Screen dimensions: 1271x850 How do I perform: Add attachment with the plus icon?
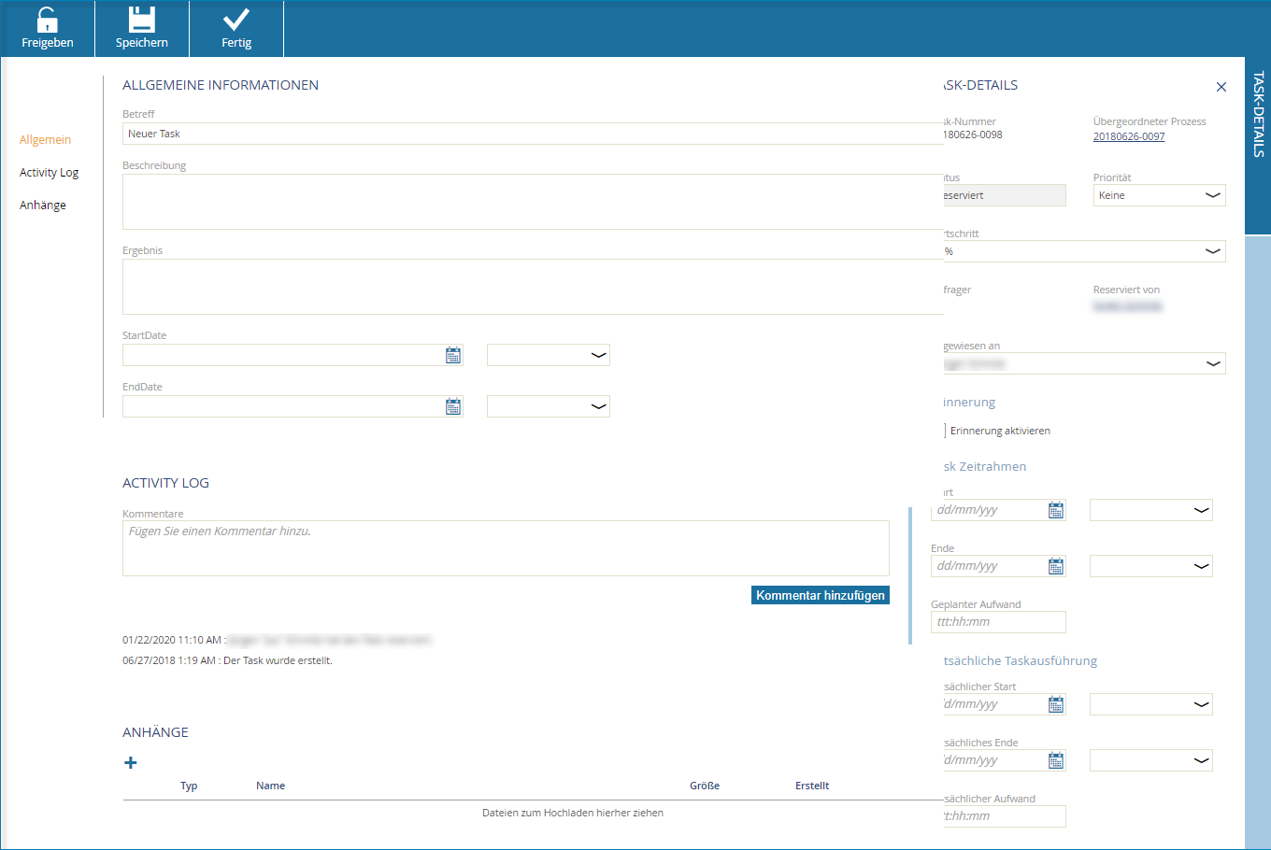coord(131,763)
